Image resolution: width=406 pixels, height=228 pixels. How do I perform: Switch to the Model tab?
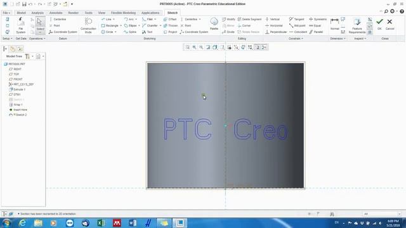click(x=21, y=13)
